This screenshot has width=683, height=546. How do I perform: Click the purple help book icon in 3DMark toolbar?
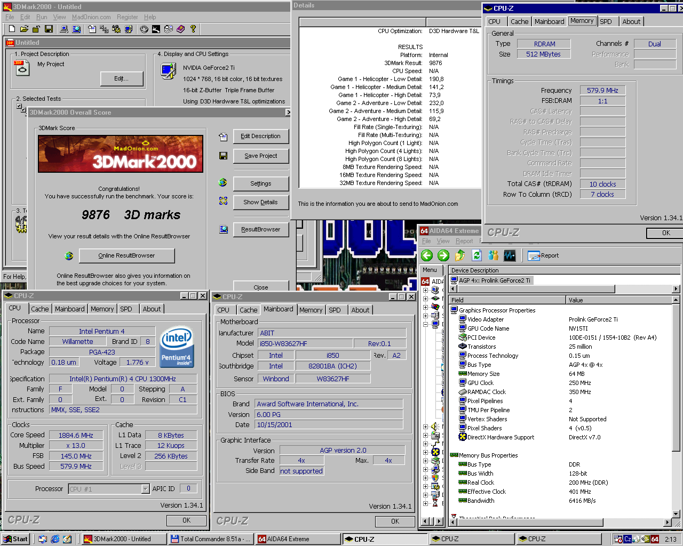(180, 29)
